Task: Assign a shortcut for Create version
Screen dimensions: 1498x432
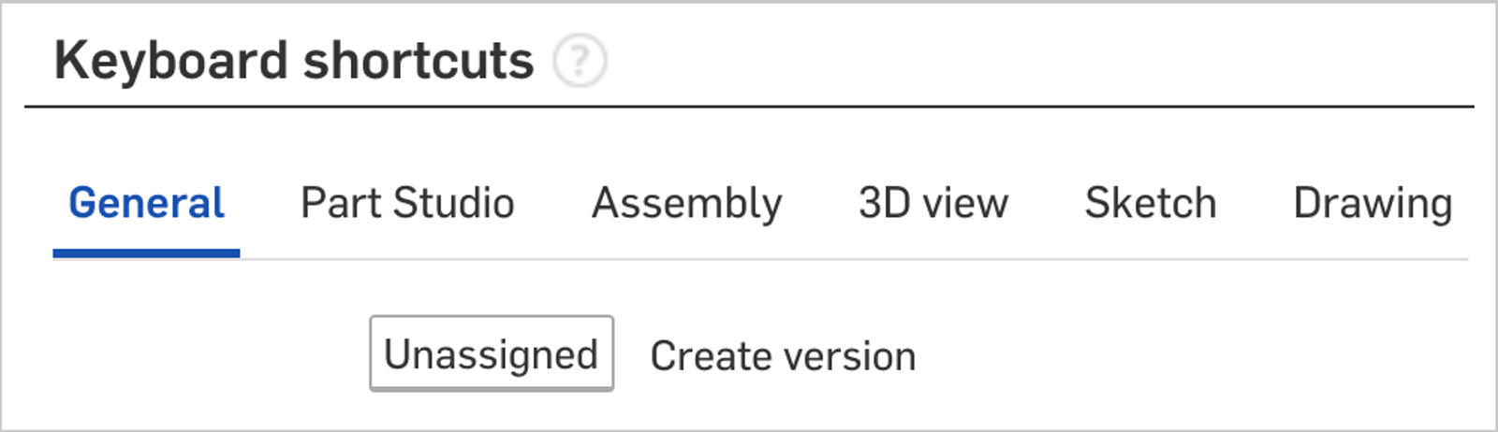Action: 492,354
